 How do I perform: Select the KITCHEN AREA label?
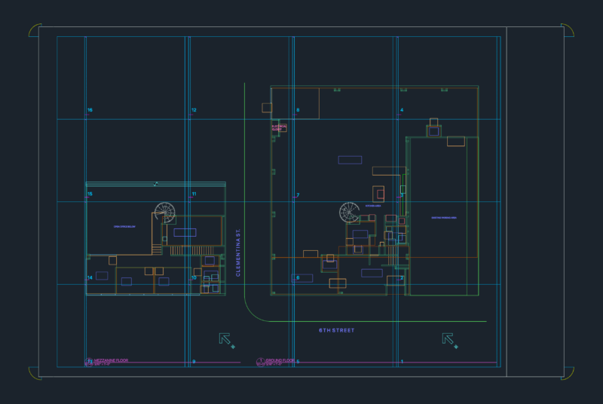tap(373, 206)
